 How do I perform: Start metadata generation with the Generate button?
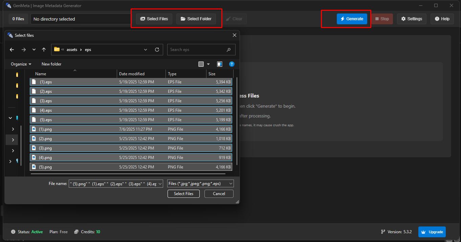click(x=352, y=19)
